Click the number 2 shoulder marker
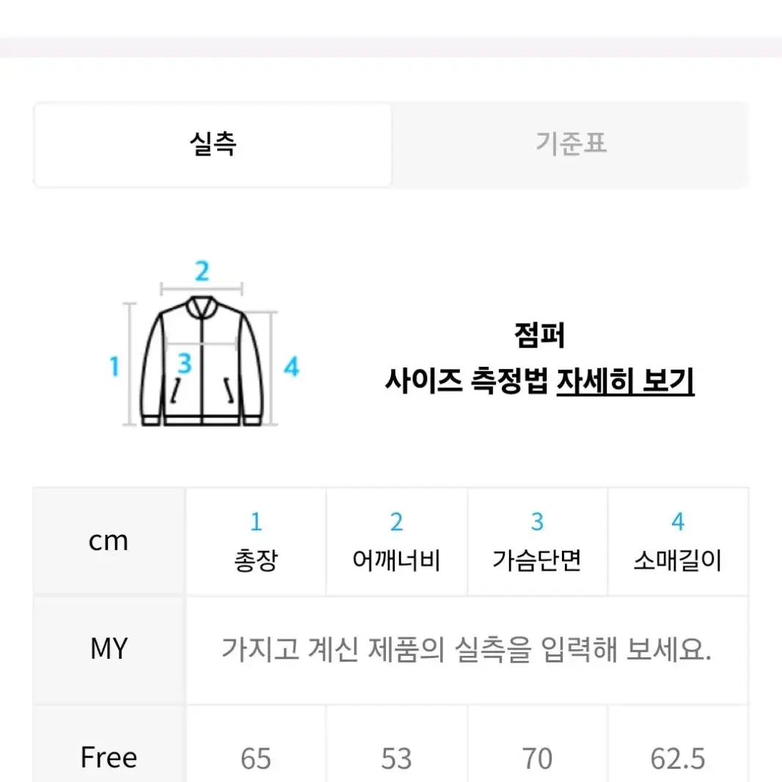 click(x=202, y=271)
